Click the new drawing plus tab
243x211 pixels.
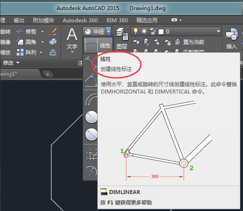(48, 74)
